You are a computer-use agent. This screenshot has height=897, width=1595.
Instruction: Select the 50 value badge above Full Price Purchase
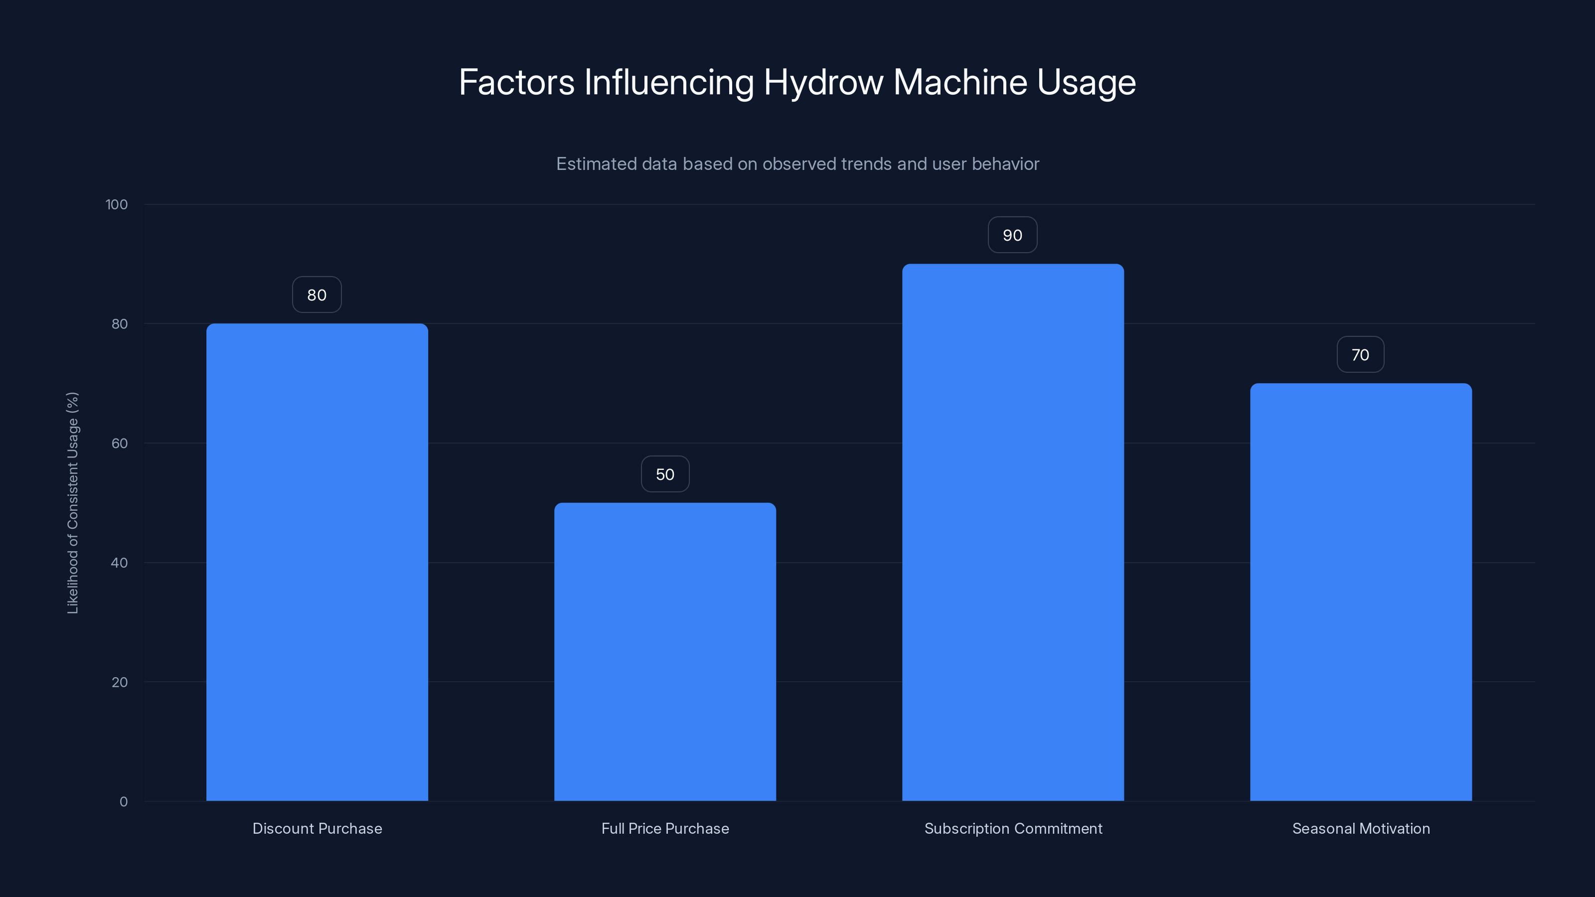665,473
